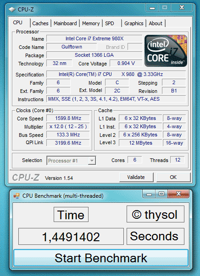Click the Stepping value 2
Screen dimensions: 200x276
click(174, 82)
